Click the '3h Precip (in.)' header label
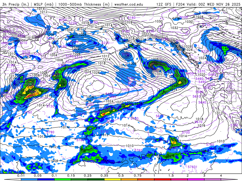242x181 pixels. (x=16, y=4)
